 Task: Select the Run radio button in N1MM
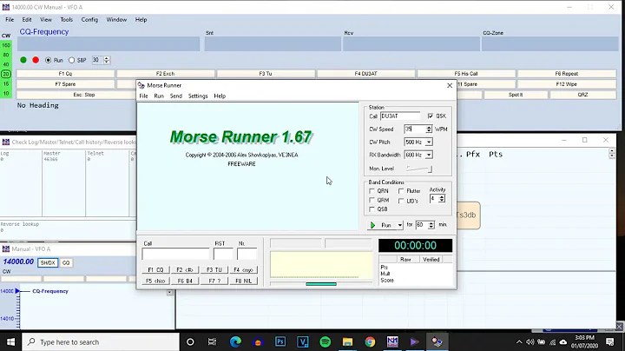click(x=49, y=60)
